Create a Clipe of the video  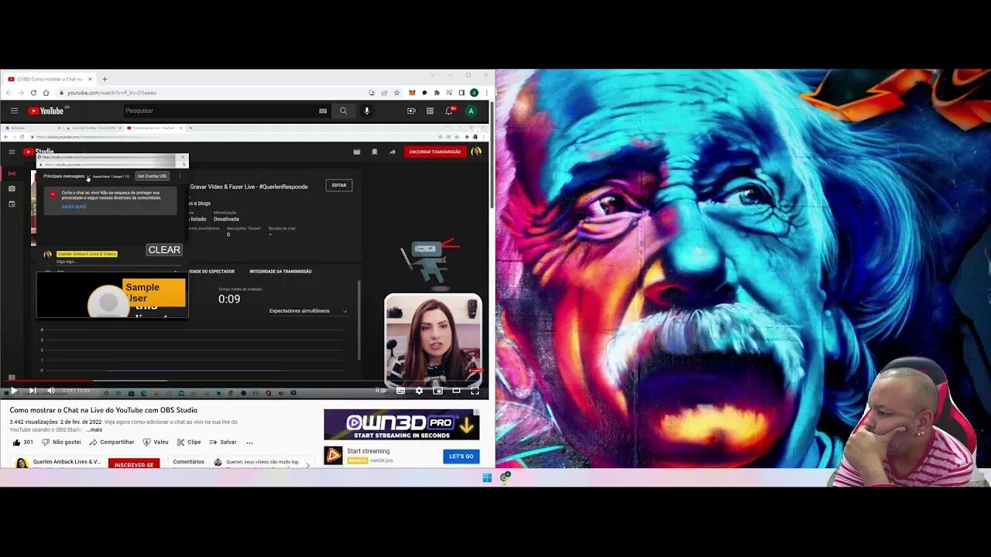pyautogui.click(x=189, y=443)
